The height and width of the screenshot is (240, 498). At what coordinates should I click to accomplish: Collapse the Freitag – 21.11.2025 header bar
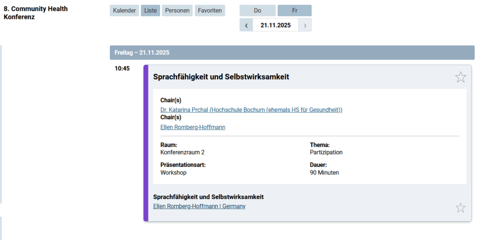pos(292,53)
